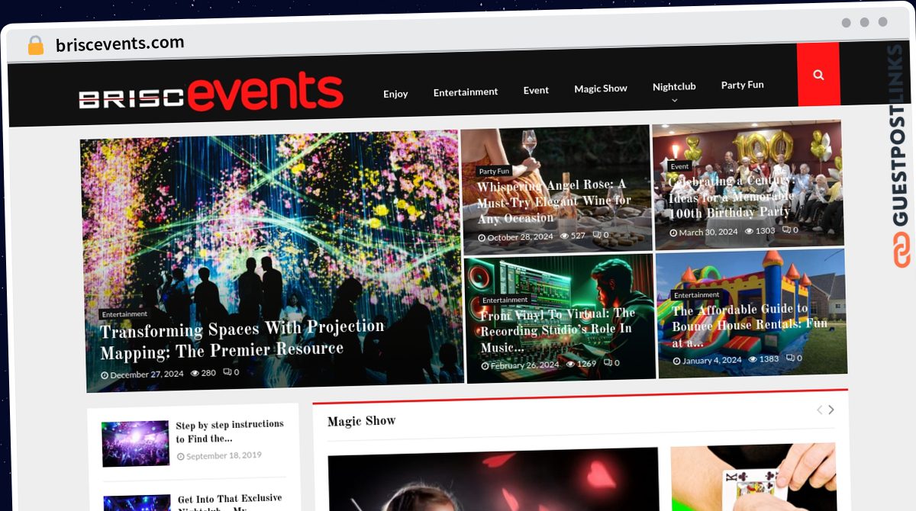Click views eye icon on Whispering Angel post

coord(565,236)
